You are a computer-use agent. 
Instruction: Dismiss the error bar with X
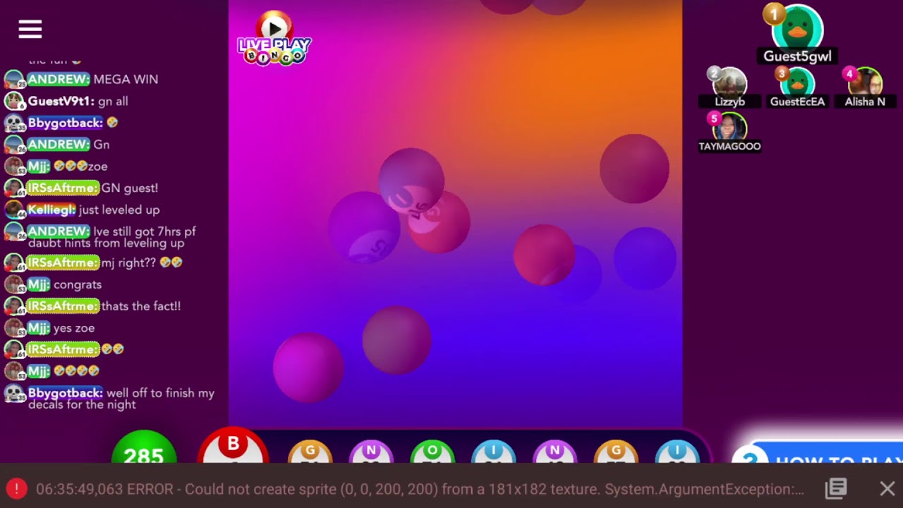click(887, 488)
